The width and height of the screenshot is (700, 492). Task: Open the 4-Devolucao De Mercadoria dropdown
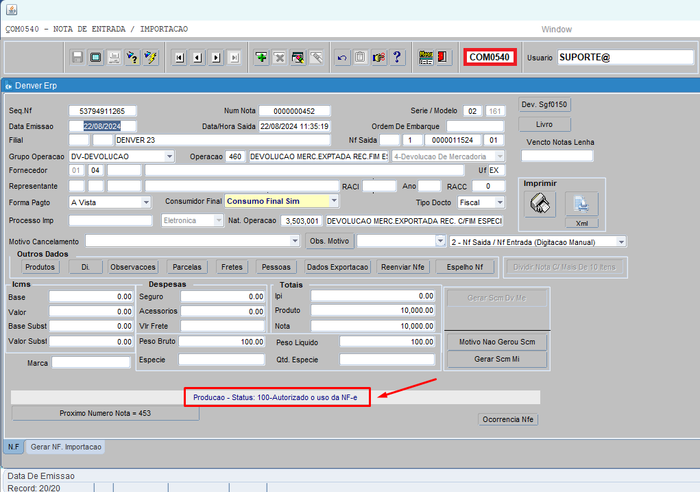pyautogui.click(x=500, y=156)
